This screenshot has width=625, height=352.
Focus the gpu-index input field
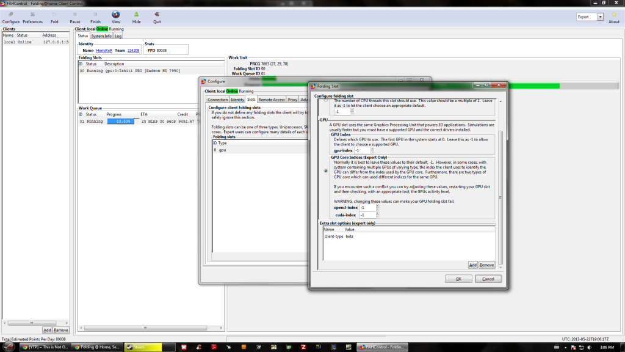pyautogui.click(x=362, y=150)
